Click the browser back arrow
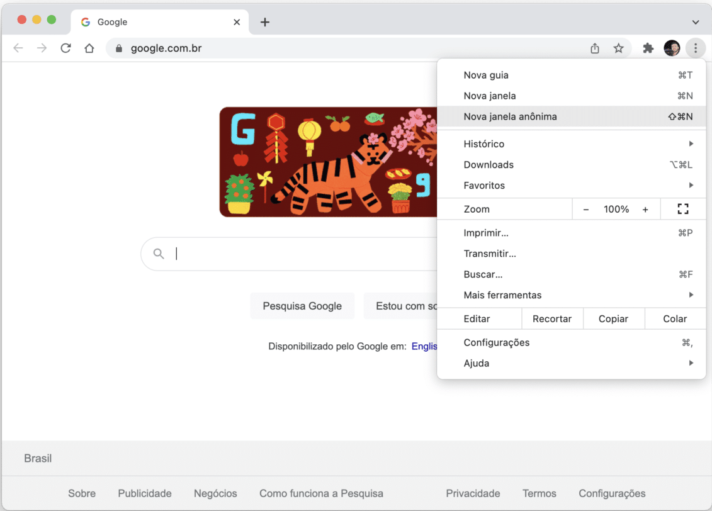The height and width of the screenshot is (511, 712). (x=18, y=48)
